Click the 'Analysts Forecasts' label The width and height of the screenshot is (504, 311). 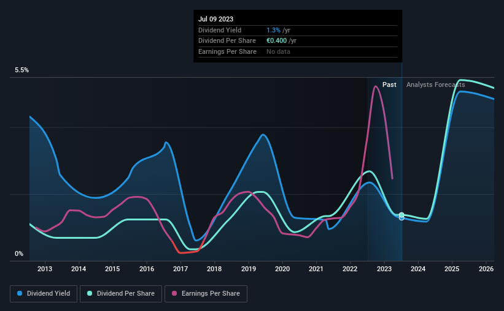[435, 84]
